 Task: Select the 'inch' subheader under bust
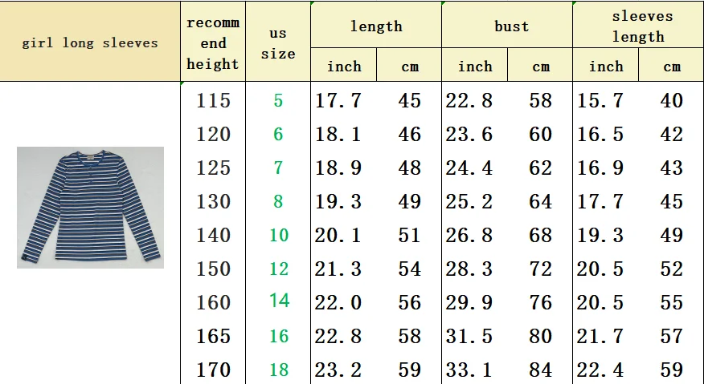coord(475,66)
